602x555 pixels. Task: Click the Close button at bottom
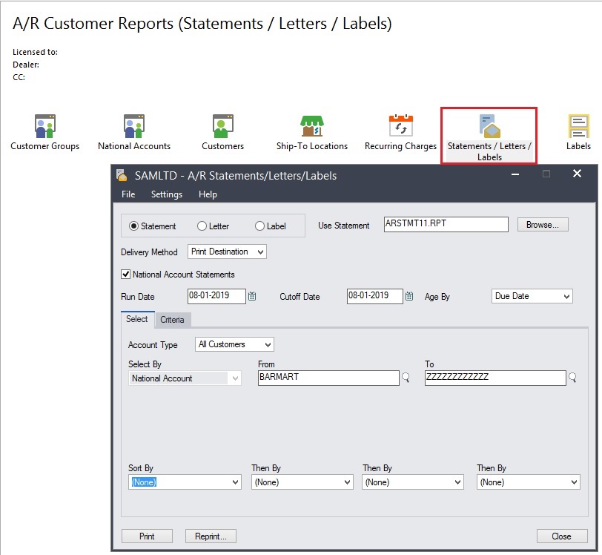(562, 536)
